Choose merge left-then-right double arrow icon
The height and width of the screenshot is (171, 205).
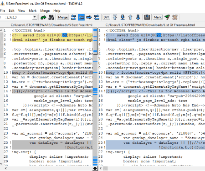pos(73,17)
